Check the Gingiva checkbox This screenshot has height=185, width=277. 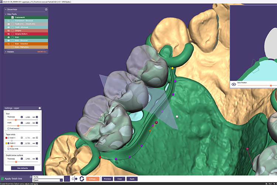tap(13, 31)
